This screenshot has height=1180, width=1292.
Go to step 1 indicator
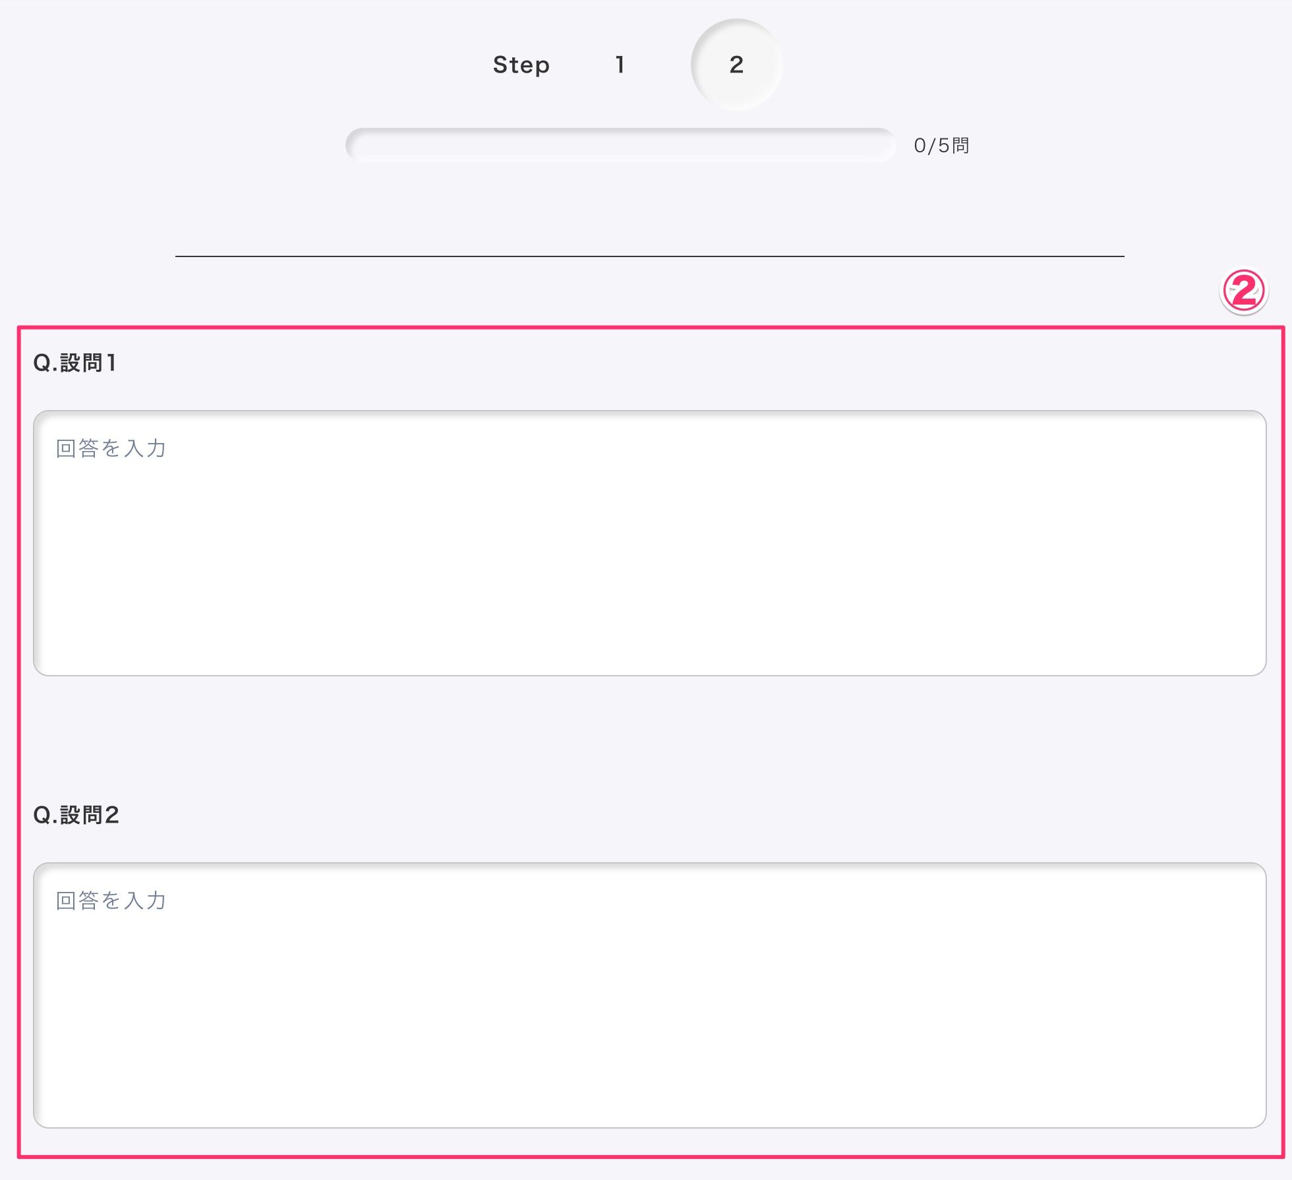(x=620, y=65)
